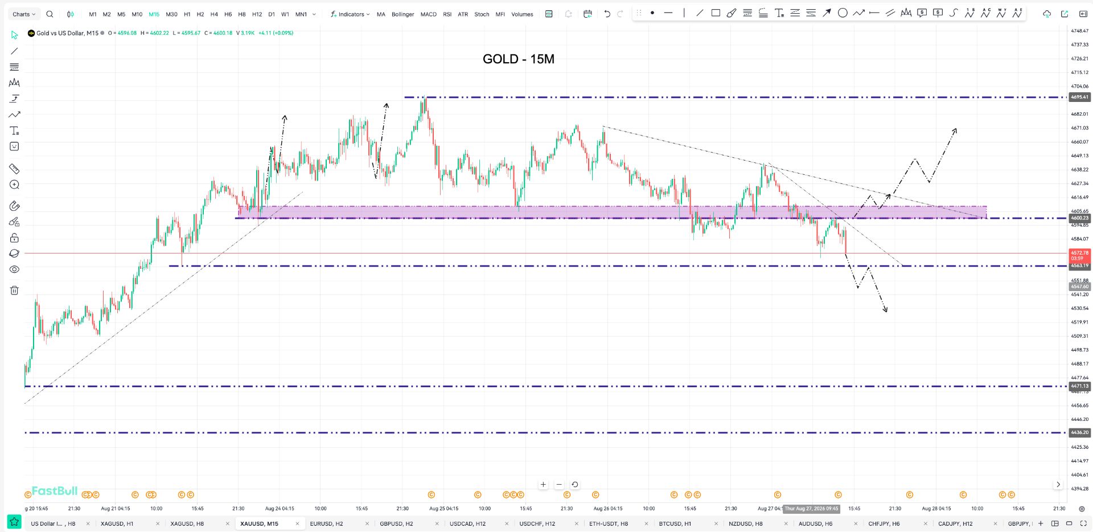Zoom out chart with minus button
Viewport: 1093px width, 532px height.
click(559, 485)
